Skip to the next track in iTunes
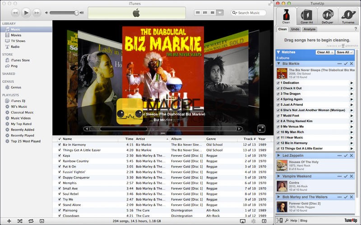Viewport: 361px width, 225px height. (37, 13)
